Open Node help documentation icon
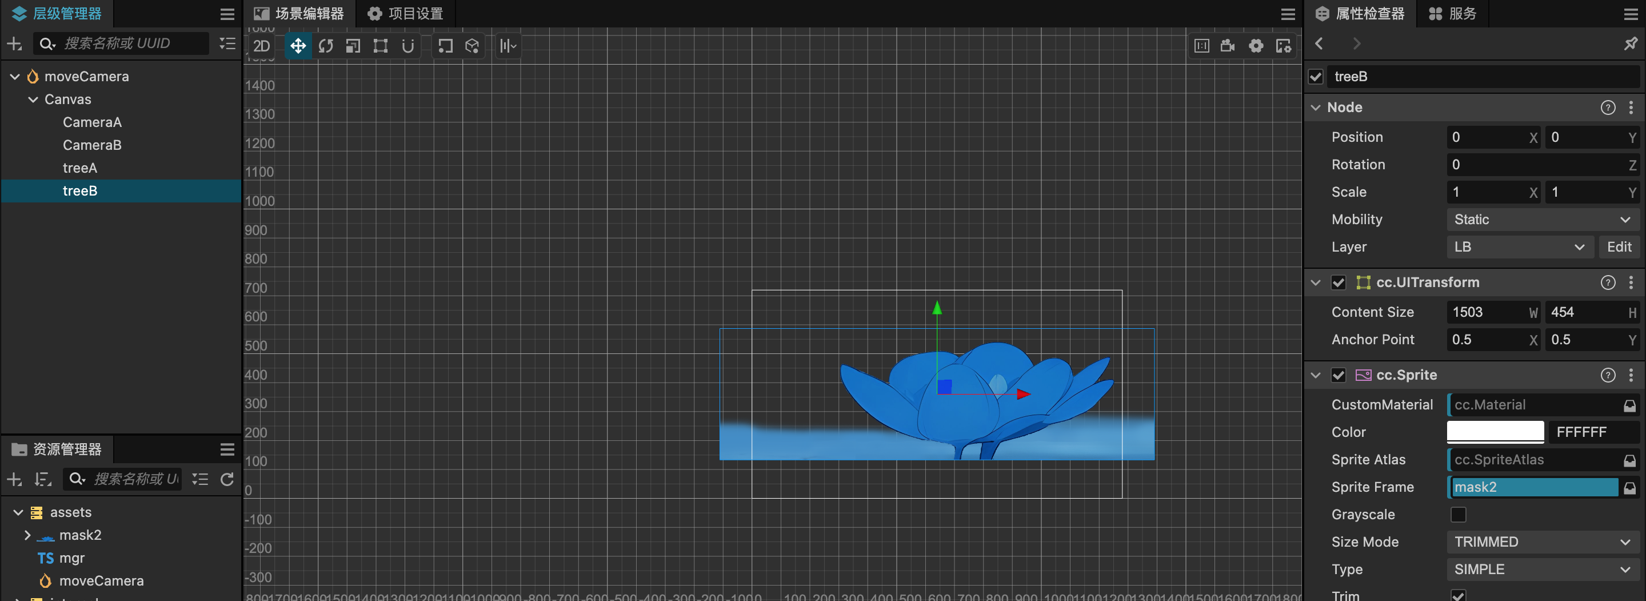Screen dimensions: 1646x601 1608,108
